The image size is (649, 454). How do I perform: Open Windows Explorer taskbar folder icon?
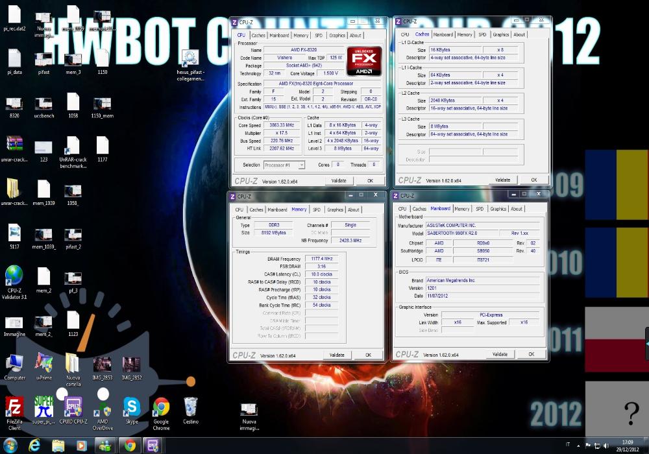click(58, 446)
